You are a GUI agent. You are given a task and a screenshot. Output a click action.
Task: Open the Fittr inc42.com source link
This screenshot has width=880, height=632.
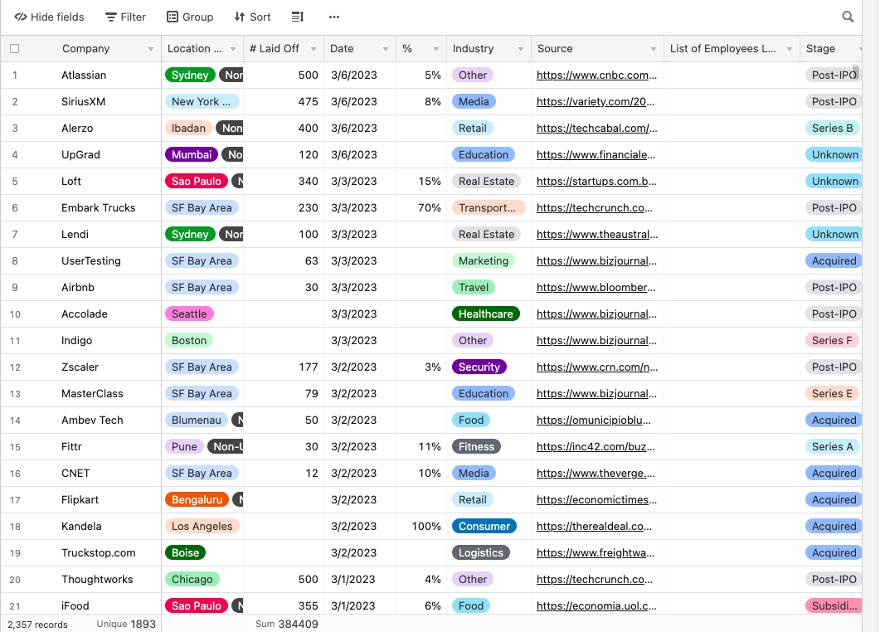(x=595, y=447)
